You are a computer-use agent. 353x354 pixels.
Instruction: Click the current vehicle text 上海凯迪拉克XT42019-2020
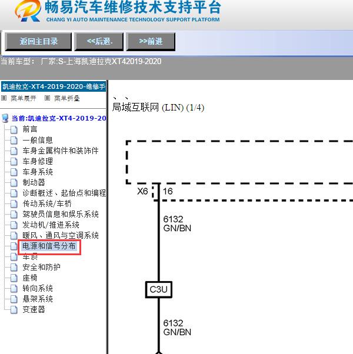[x=114, y=61]
